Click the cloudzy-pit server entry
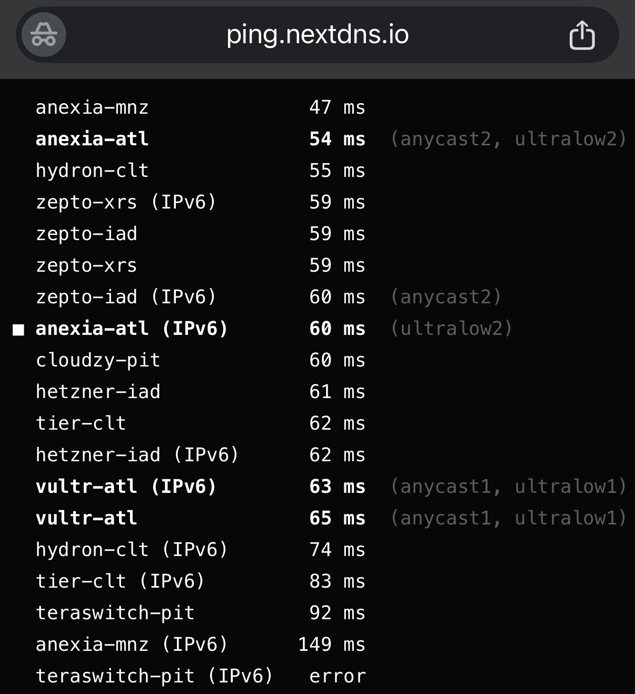This screenshot has width=635, height=694. coord(98,360)
